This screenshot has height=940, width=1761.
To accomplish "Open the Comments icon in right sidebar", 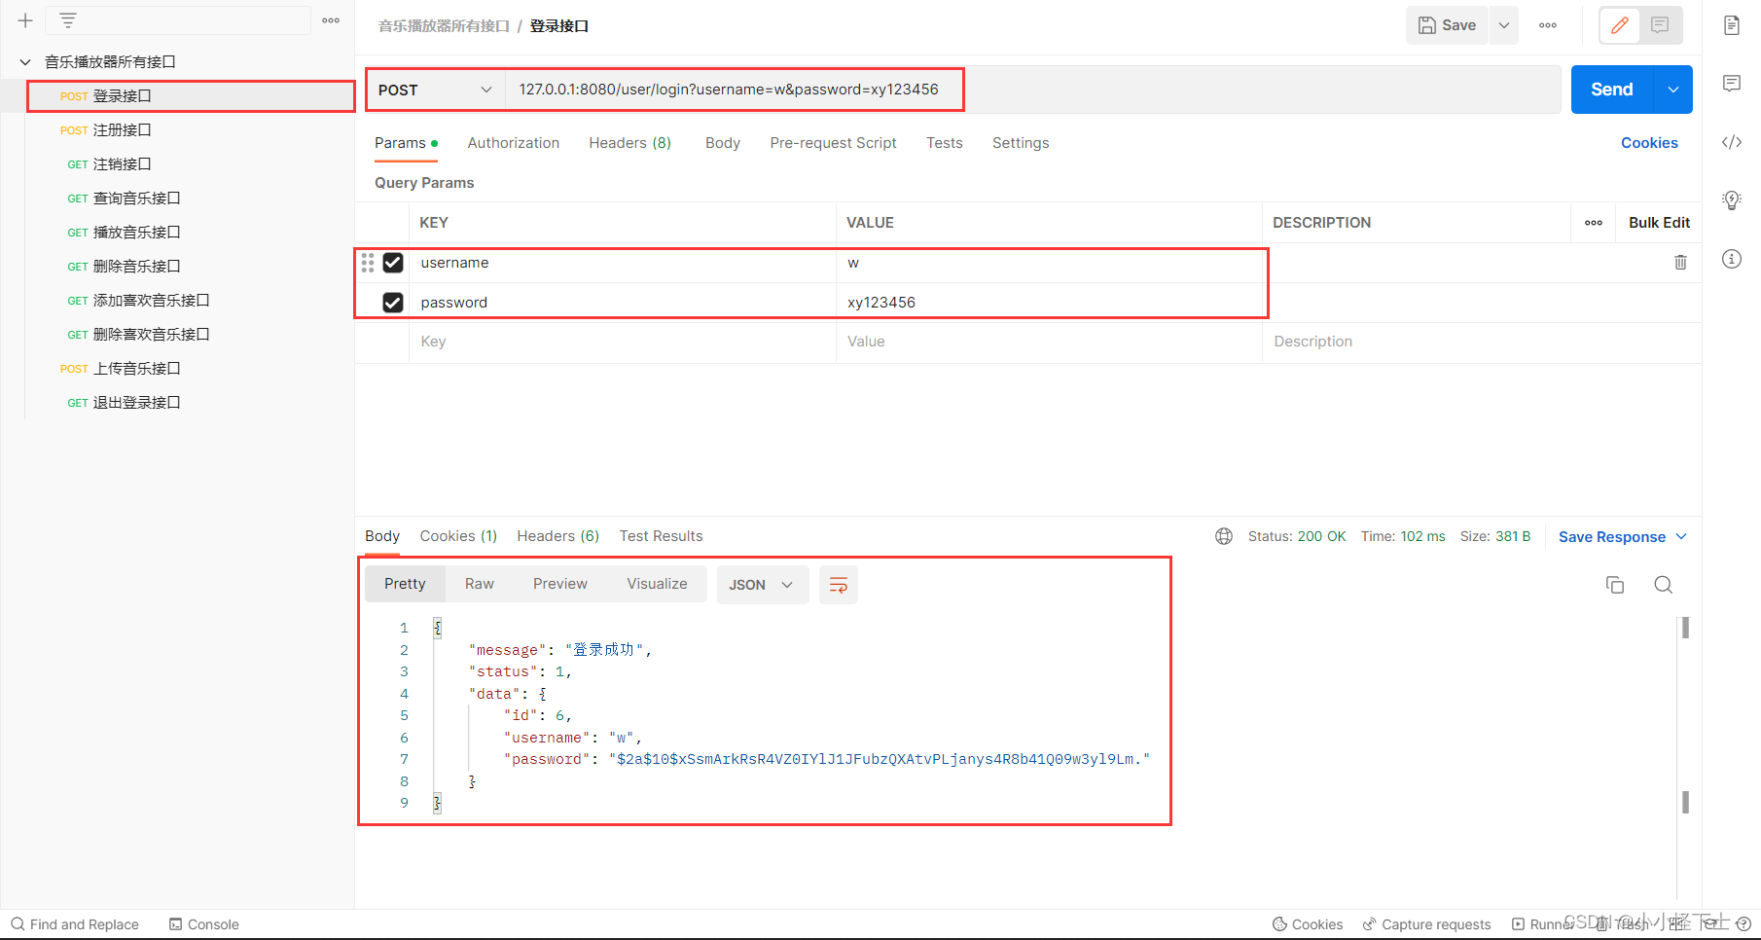I will pyautogui.click(x=1732, y=84).
